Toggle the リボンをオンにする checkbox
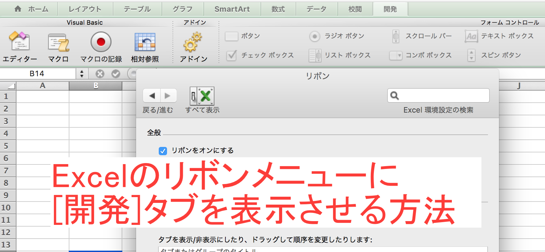545x252 pixels. click(x=163, y=151)
